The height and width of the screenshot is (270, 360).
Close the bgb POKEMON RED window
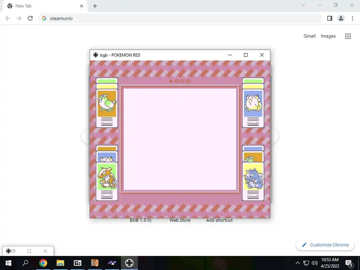coord(262,55)
